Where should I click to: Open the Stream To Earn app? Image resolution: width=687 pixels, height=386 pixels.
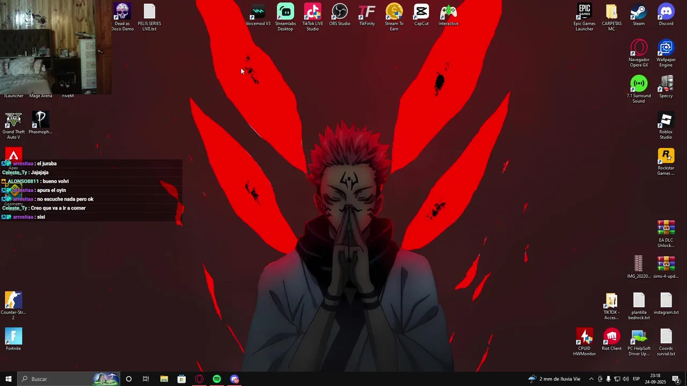point(394,17)
